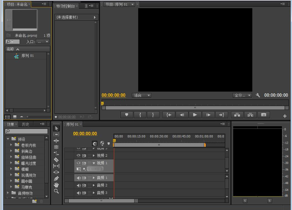Go to Out point in monitor
292x210 pixels.
click(221, 115)
